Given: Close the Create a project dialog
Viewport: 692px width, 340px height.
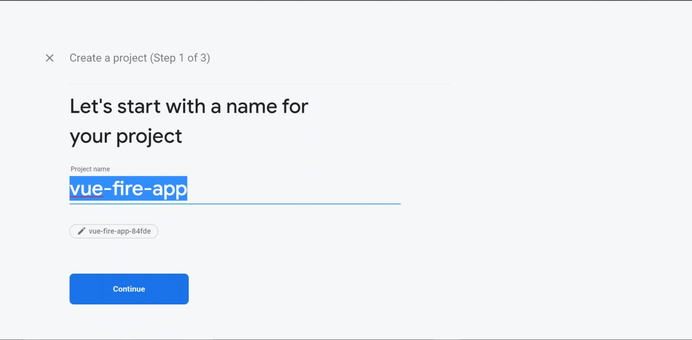Looking at the screenshot, I should tap(50, 58).
